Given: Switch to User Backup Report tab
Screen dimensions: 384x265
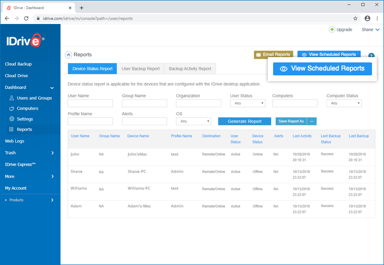Looking at the screenshot, I should [x=141, y=69].
